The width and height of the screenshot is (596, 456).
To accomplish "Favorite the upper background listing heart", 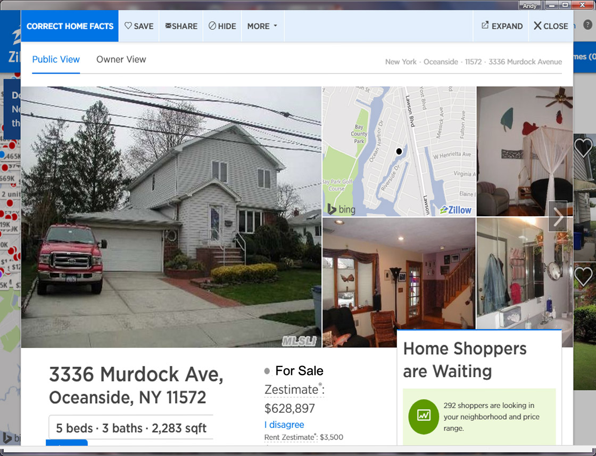I will tap(583, 148).
